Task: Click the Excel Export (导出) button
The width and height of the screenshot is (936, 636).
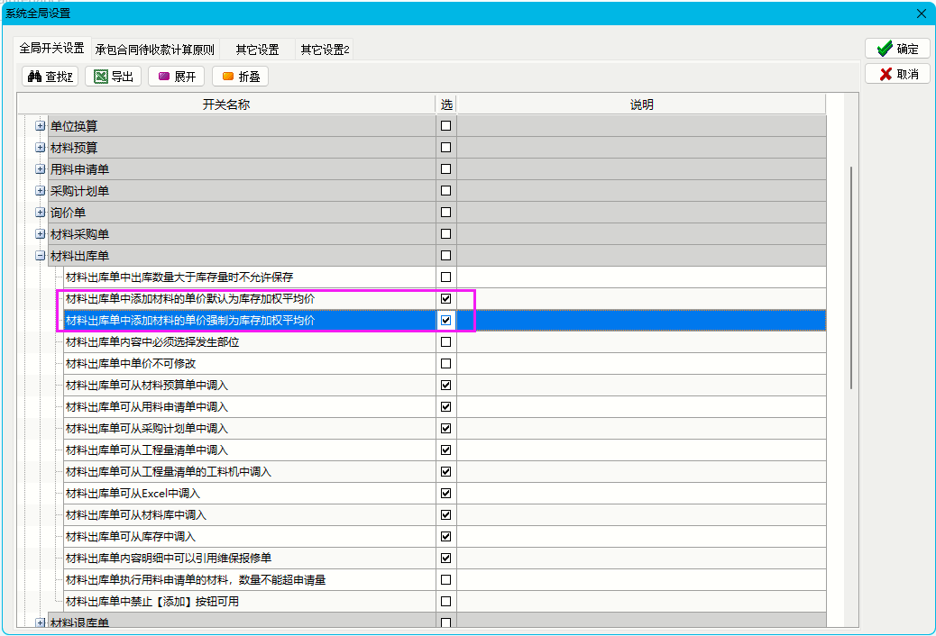Action: tap(113, 77)
